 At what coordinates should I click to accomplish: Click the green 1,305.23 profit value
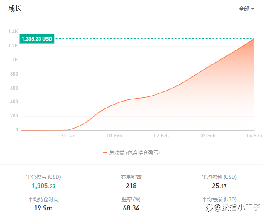pyautogui.click(x=43, y=186)
